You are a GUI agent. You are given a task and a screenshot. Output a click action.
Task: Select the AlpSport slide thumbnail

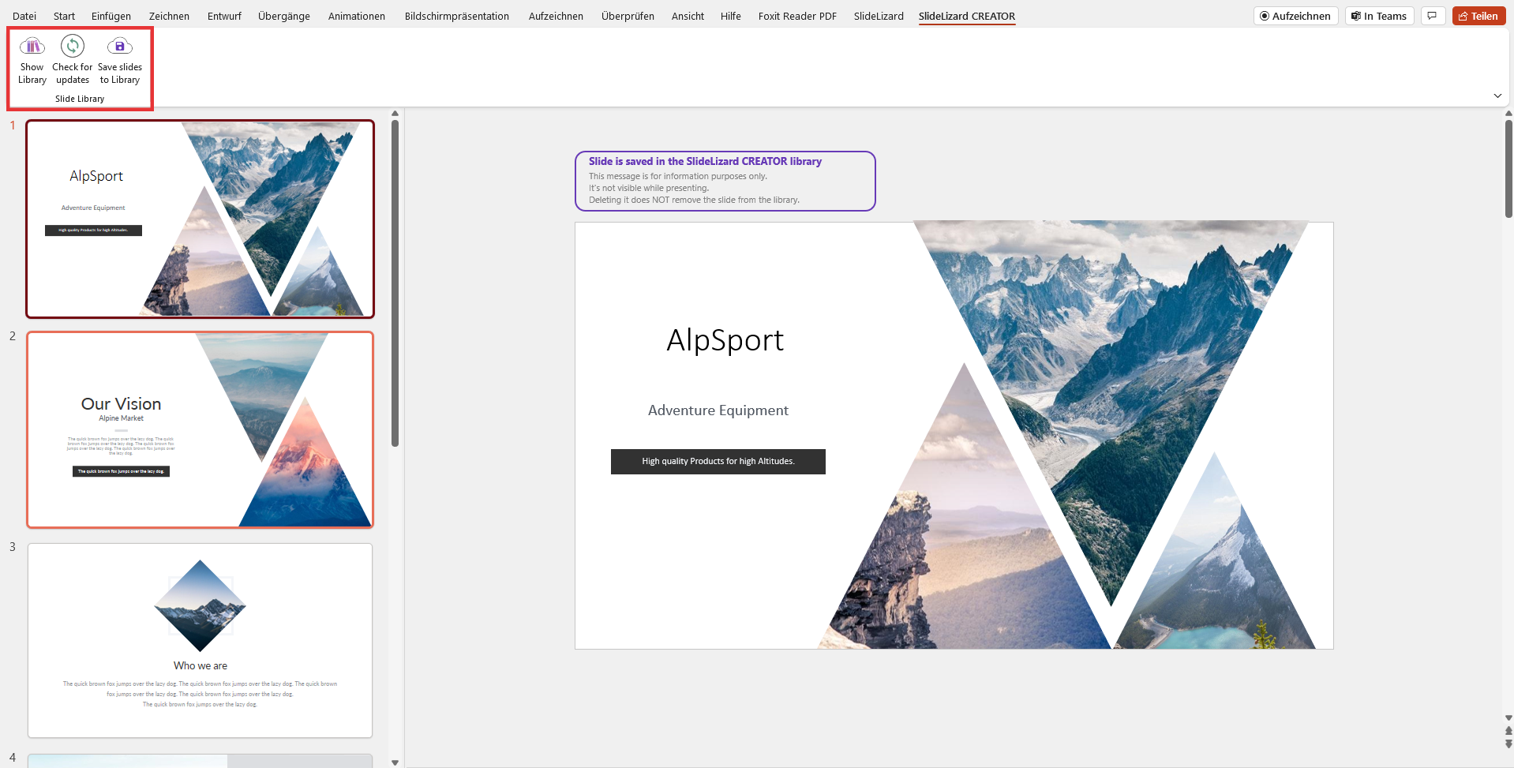pyautogui.click(x=200, y=219)
